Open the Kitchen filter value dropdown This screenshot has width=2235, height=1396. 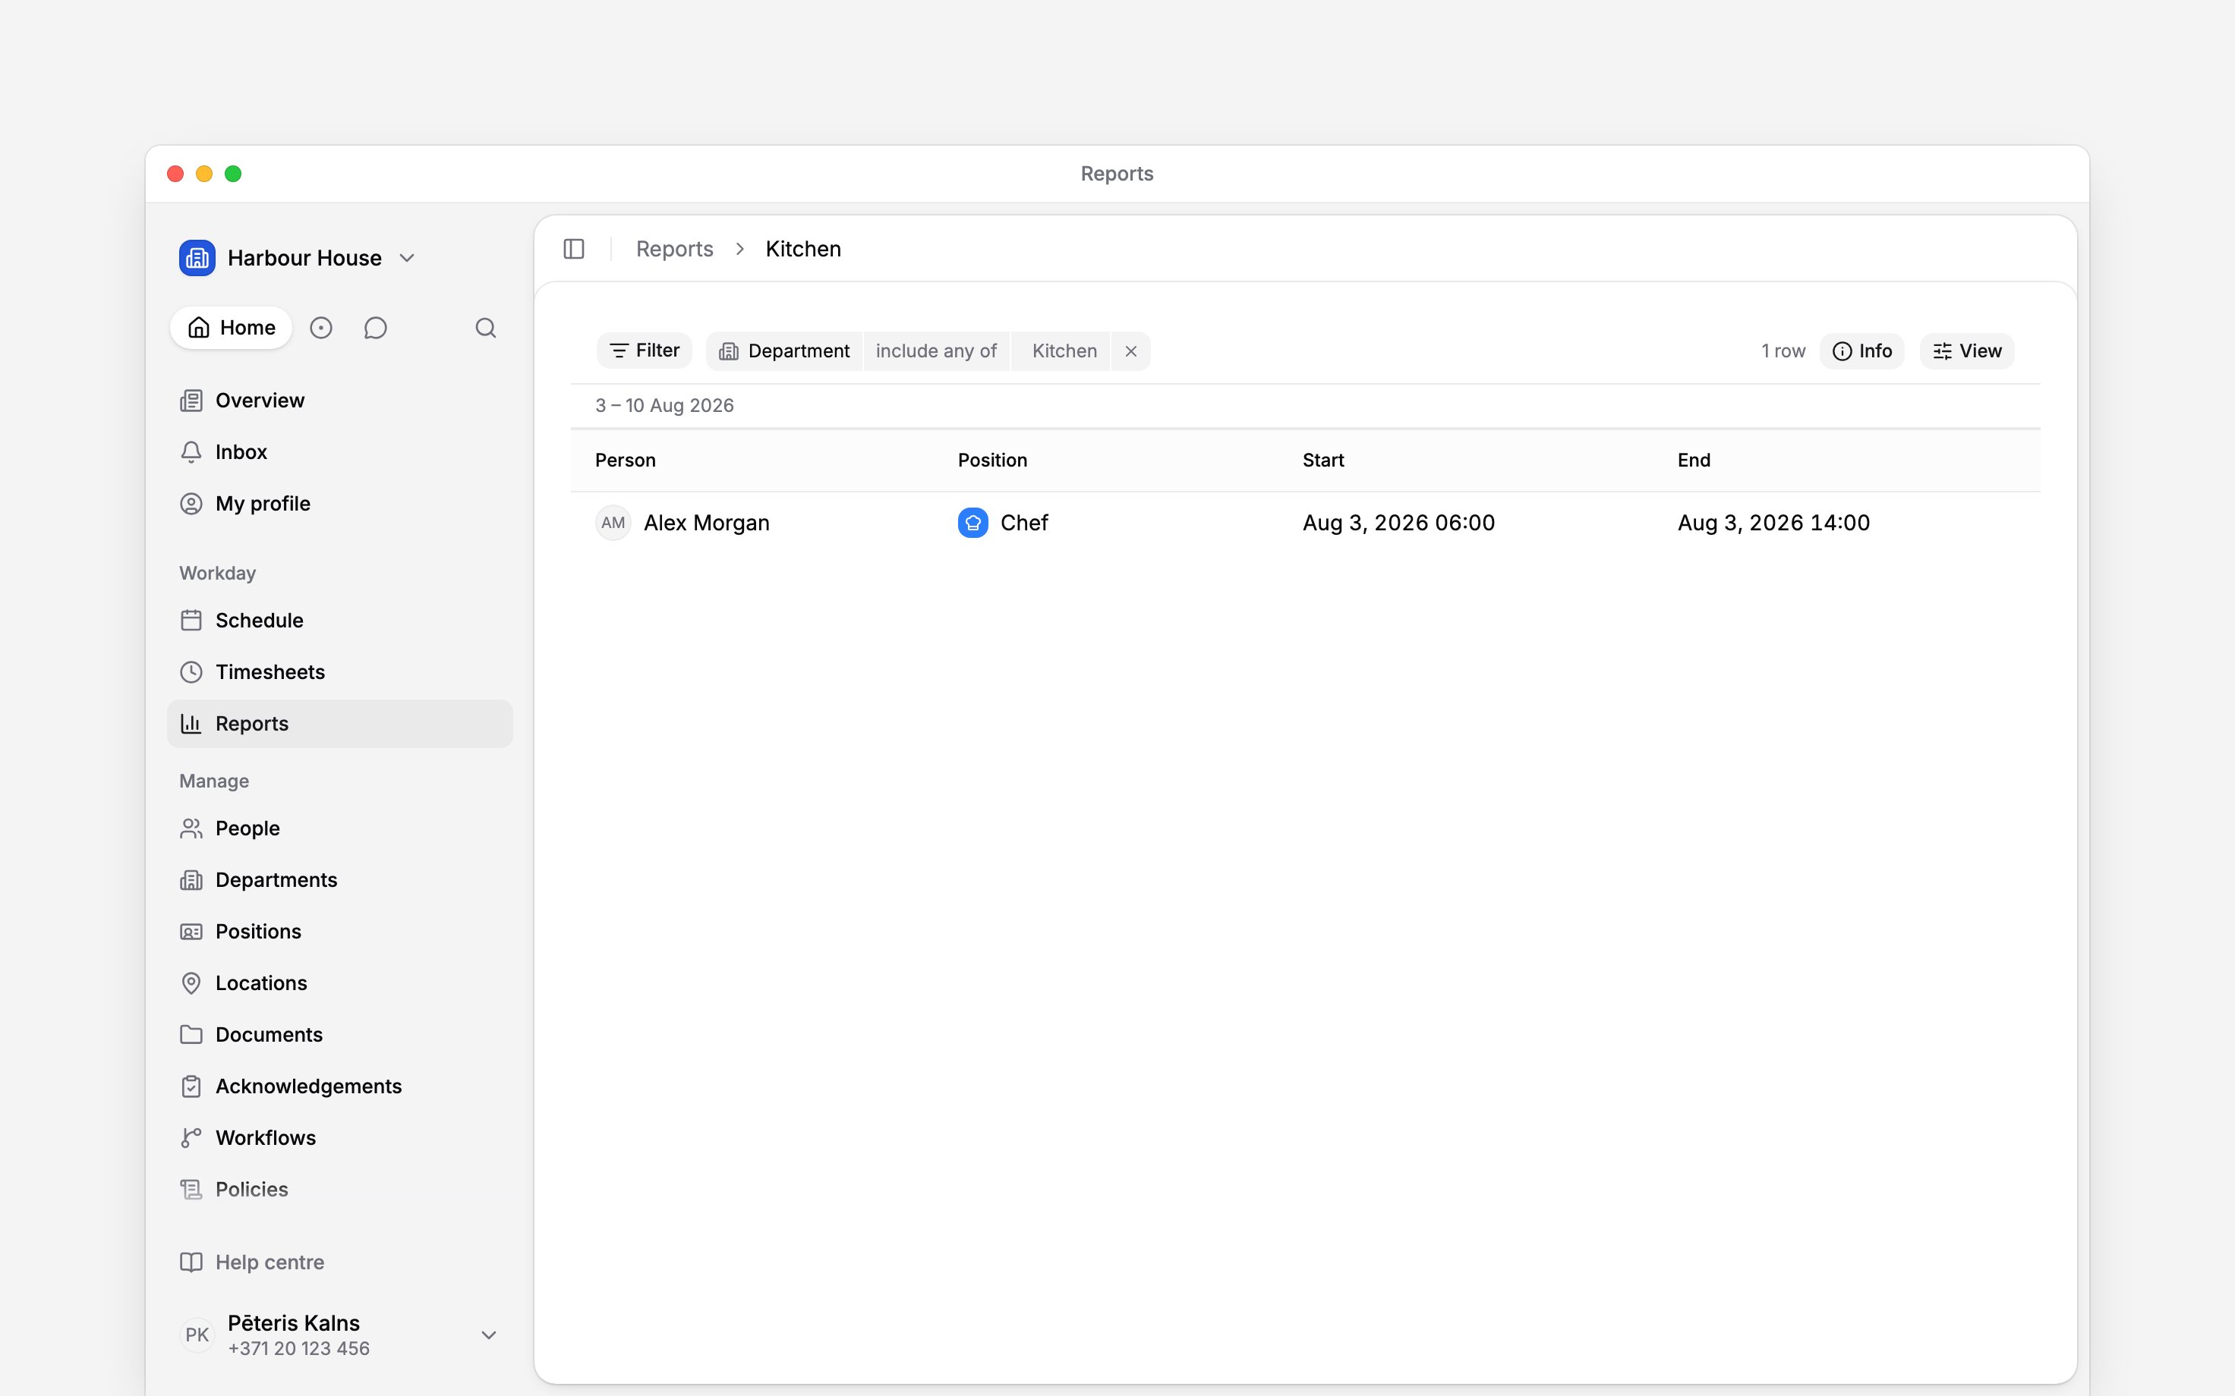(x=1063, y=351)
